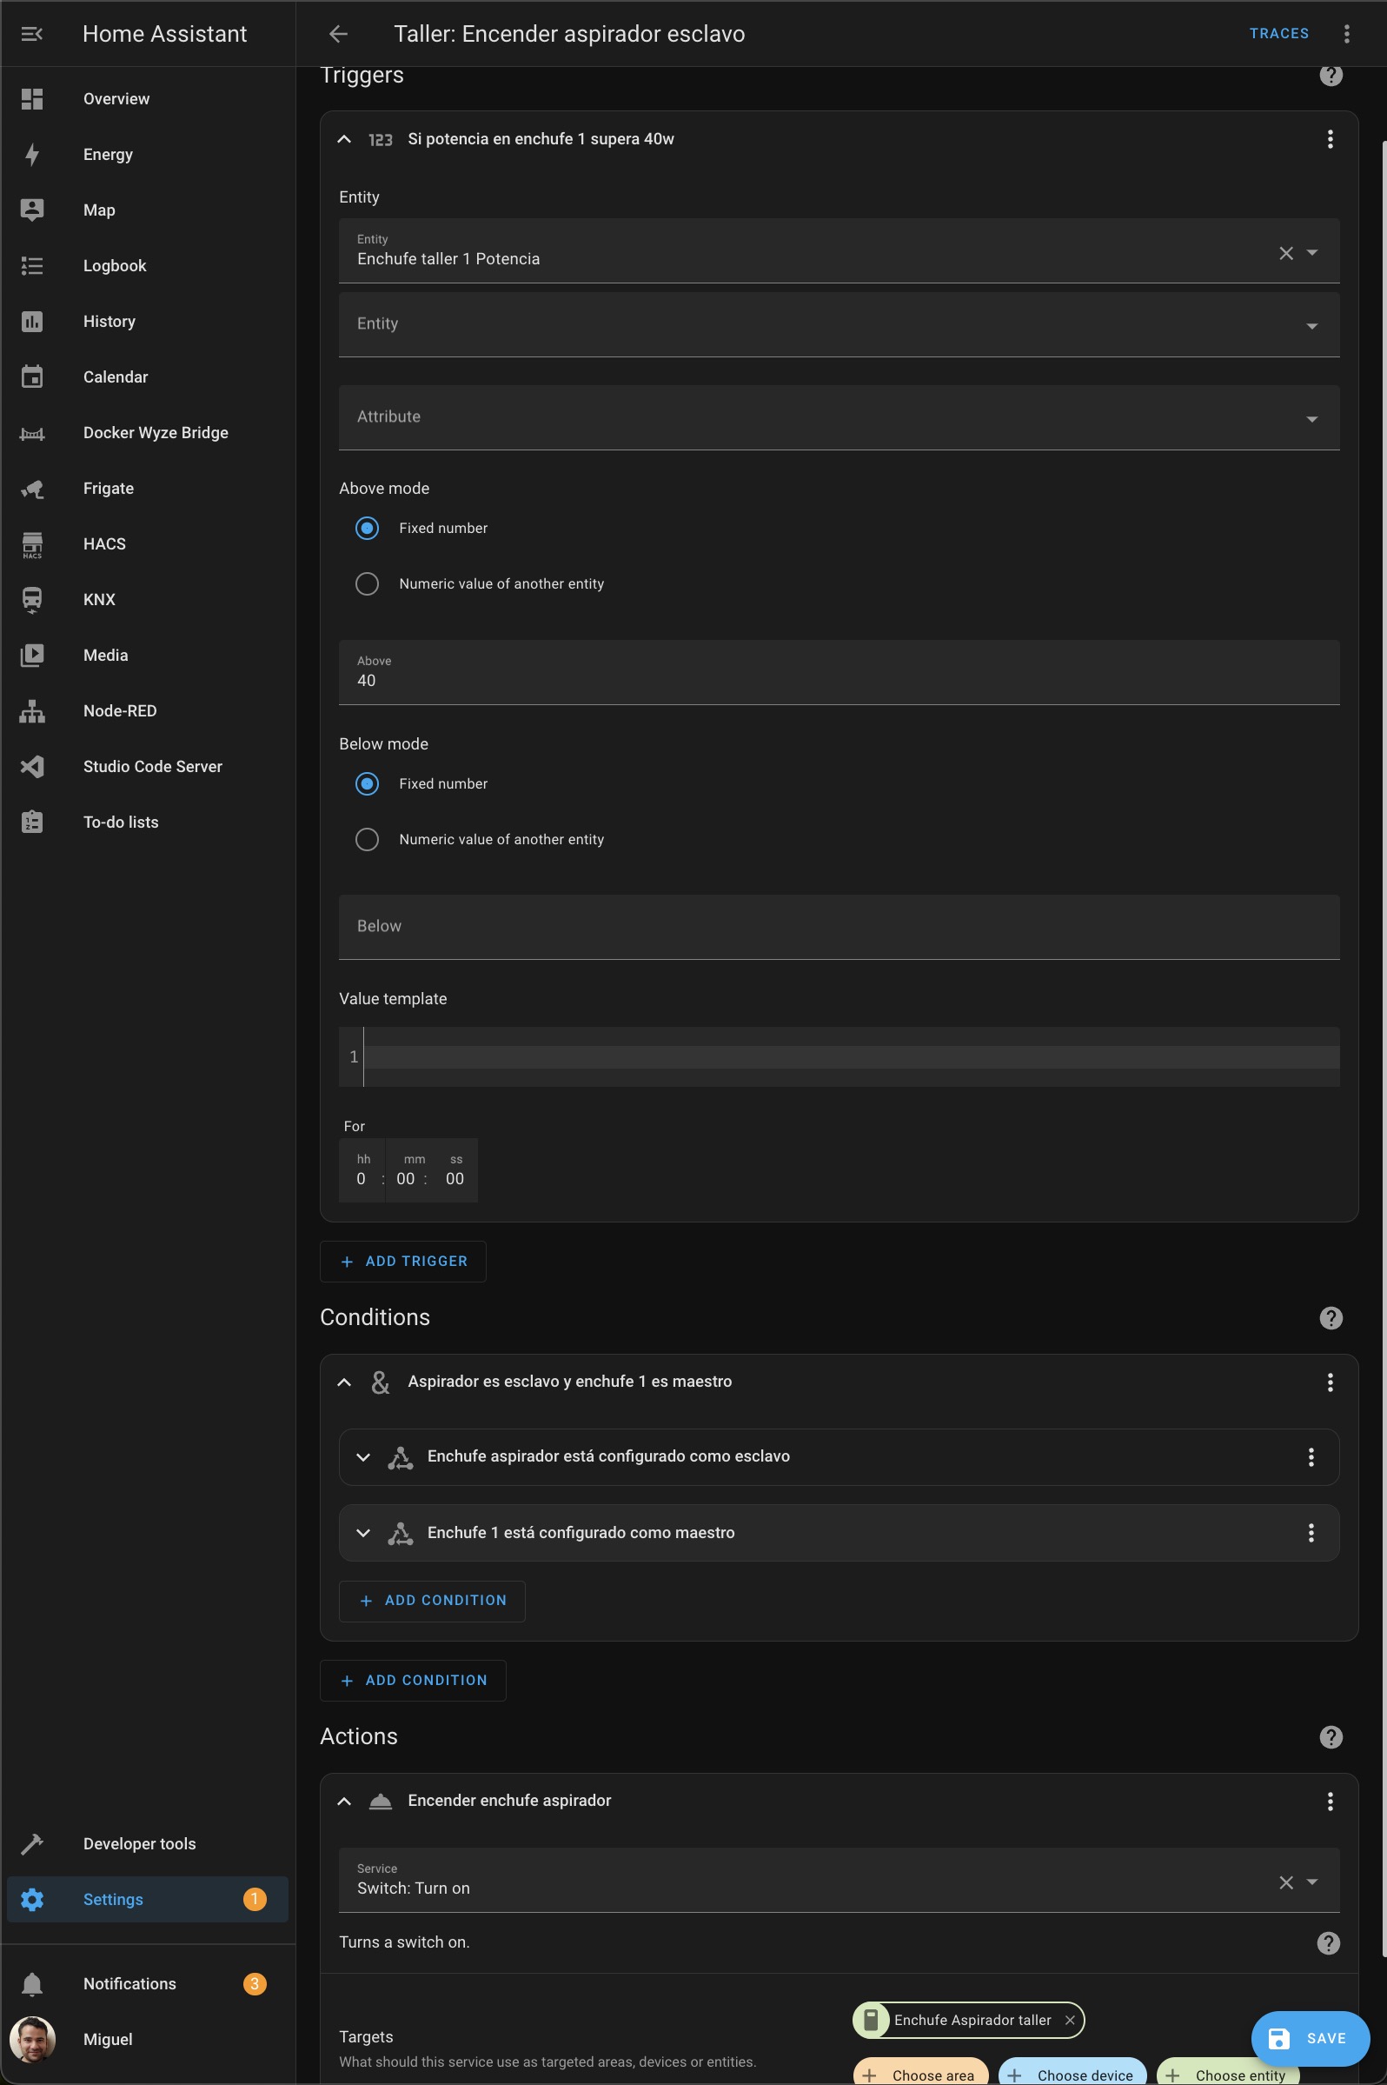This screenshot has width=1387, height=2085.
Task: Open Calendar from sidebar
Action: click(148, 377)
